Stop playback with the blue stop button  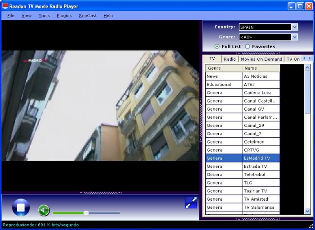(x=21, y=207)
